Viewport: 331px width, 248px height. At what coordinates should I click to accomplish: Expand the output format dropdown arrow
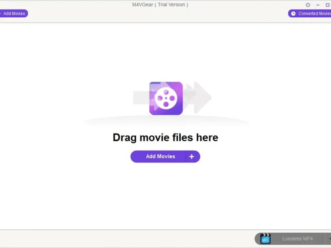(x=329, y=239)
